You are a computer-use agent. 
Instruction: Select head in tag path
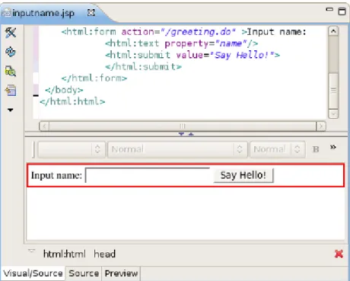pos(104,254)
